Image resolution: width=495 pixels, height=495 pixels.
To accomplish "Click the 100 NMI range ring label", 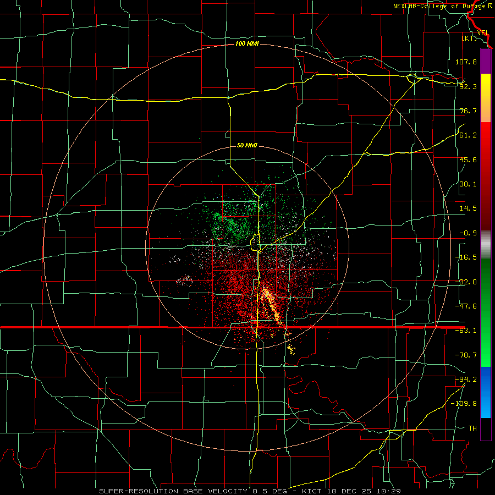I will (247, 43).
